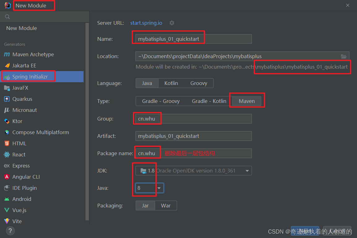Click the React atom icon
Viewport: 357px width, 238px height.
tap(7, 155)
